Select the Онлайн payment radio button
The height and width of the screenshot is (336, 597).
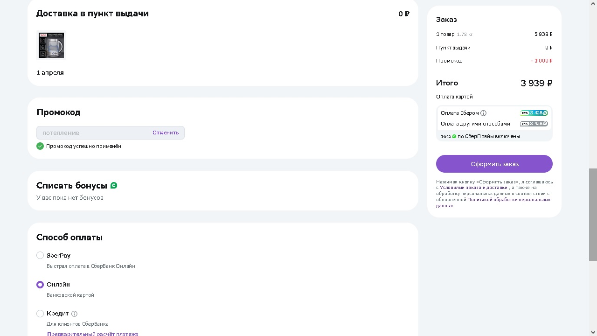(40, 285)
